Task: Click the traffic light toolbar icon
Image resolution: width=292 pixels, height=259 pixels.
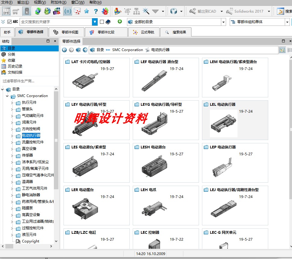Action: click(x=27, y=11)
